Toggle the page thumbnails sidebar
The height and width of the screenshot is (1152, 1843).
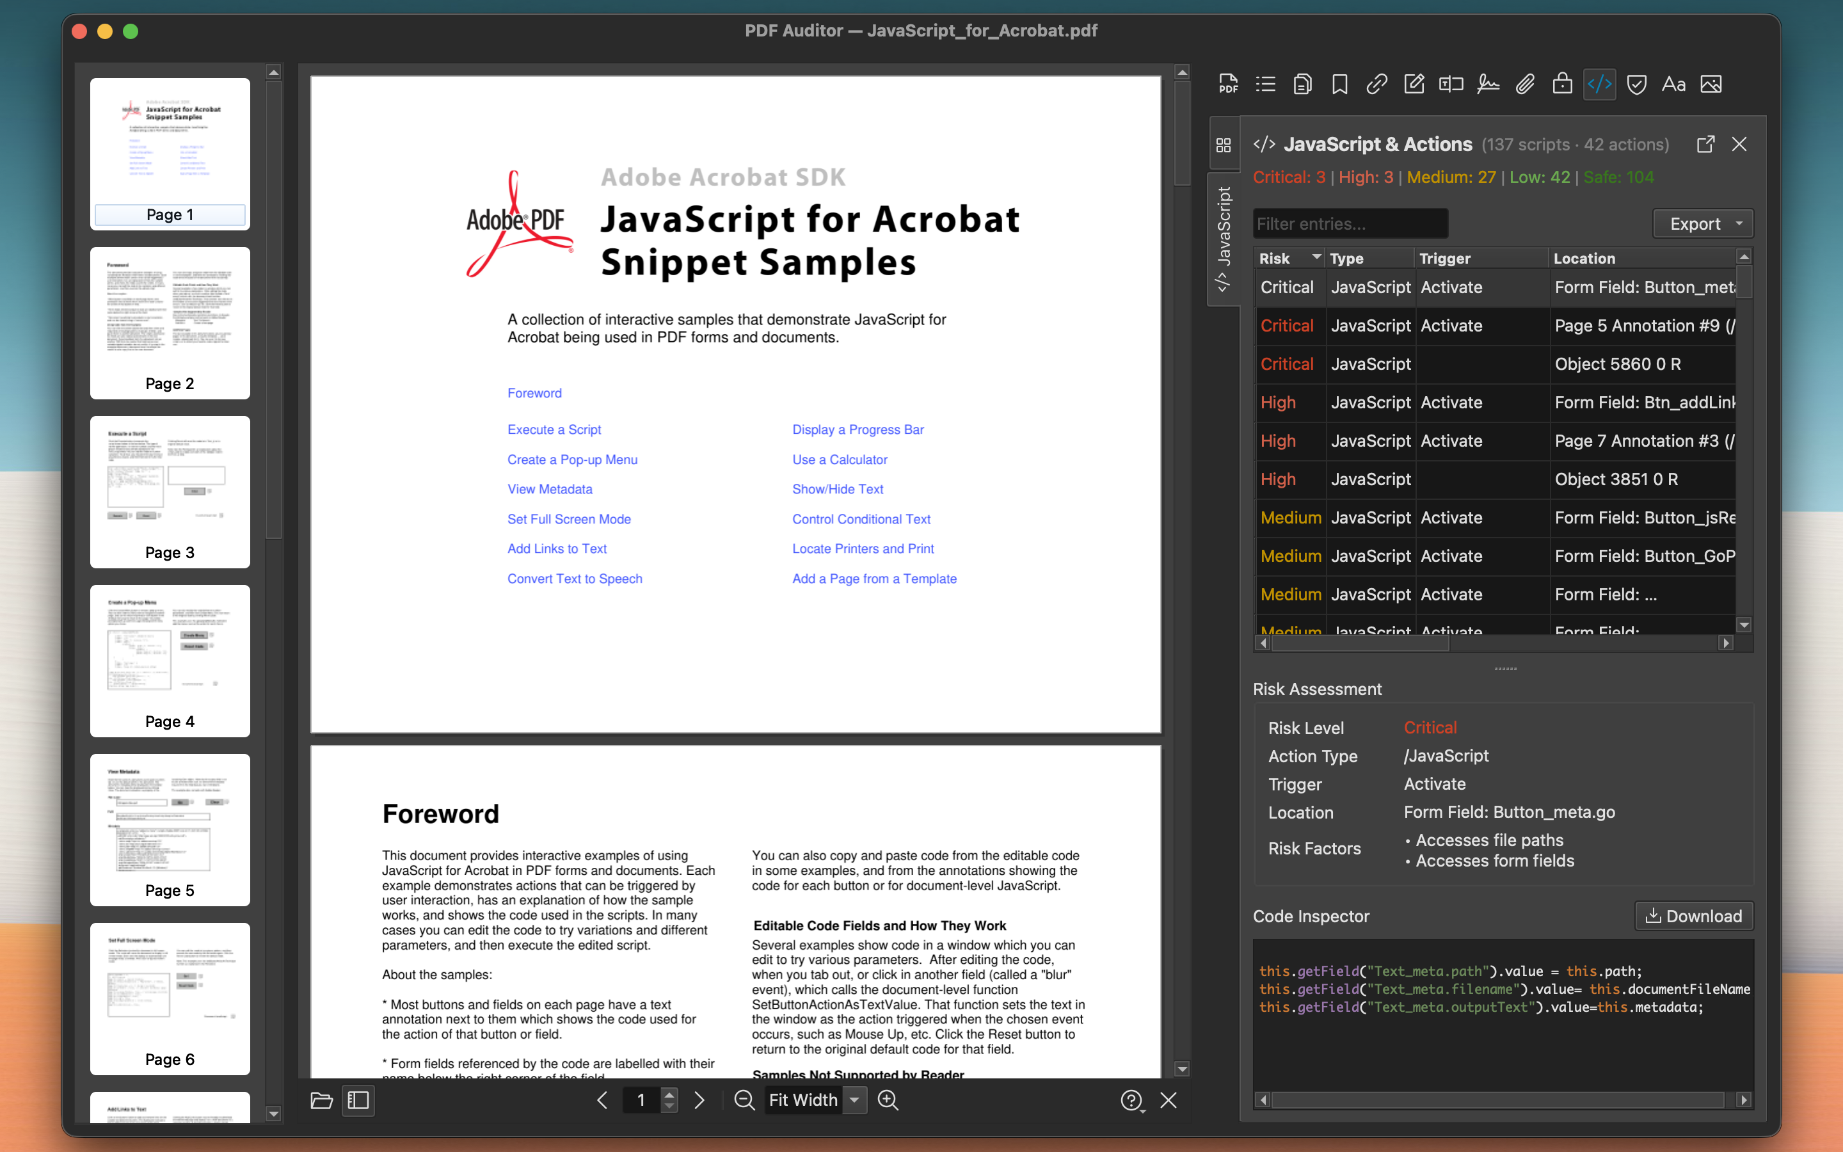click(358, 1101)
